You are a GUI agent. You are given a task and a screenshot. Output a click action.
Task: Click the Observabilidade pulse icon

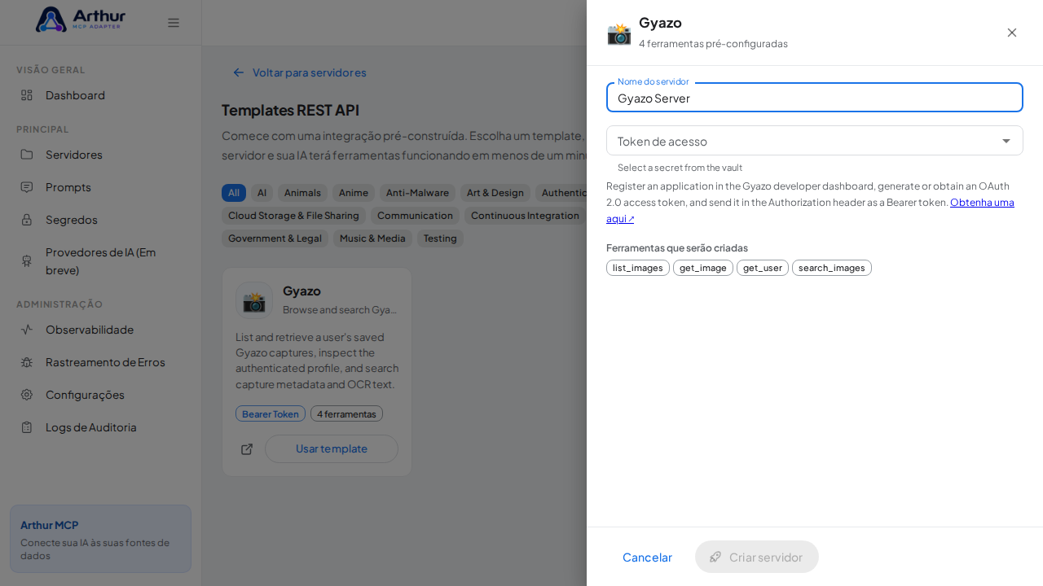tap(27, 330)
